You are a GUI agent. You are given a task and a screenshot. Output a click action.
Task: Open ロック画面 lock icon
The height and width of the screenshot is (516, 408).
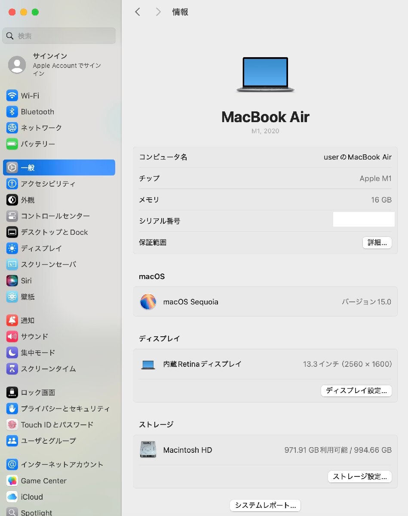pyautogui.click(x=12, y=392)
